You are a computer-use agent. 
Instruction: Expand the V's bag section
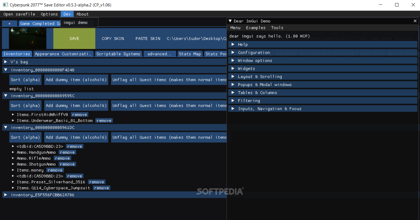pyautogui.click(x=114, y=62)
